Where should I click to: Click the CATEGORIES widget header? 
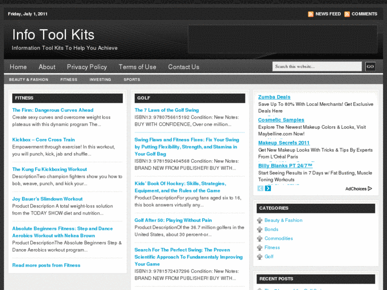tap(316, 208)
